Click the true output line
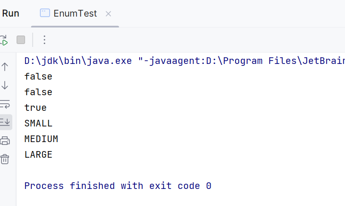 pos(35,108)
